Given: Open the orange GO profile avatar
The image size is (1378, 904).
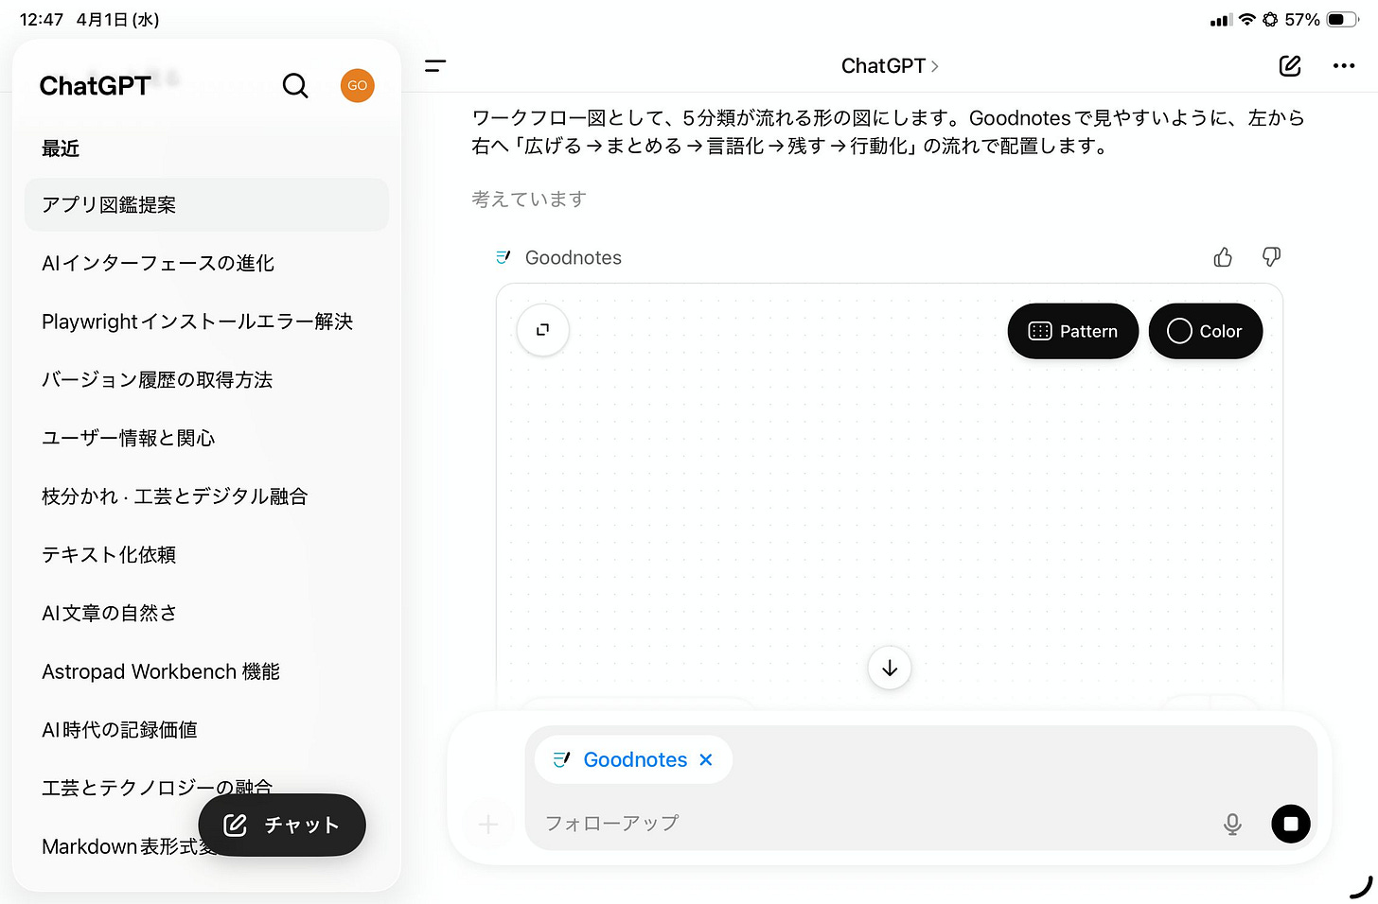Looking at the screenshot, I should pos(357,85).
